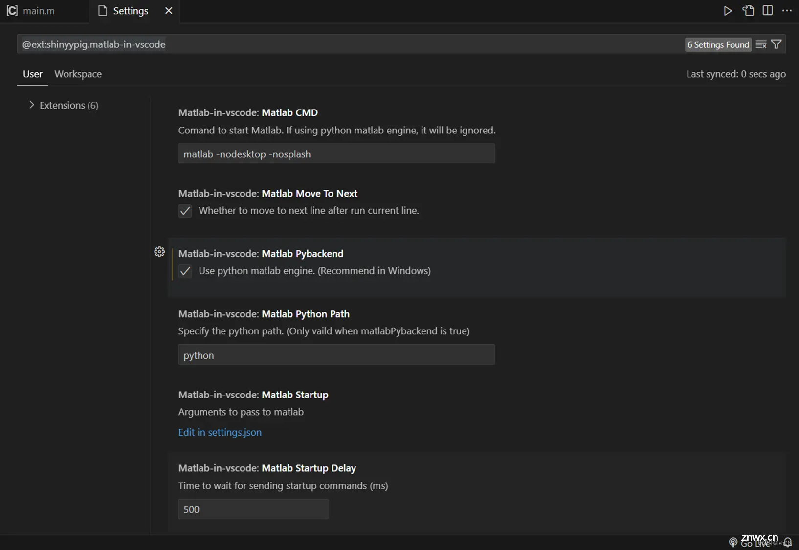Clear the settings search input icon
Screen dimensions: 799x550
pyautogui.click(x=761, y=44)
